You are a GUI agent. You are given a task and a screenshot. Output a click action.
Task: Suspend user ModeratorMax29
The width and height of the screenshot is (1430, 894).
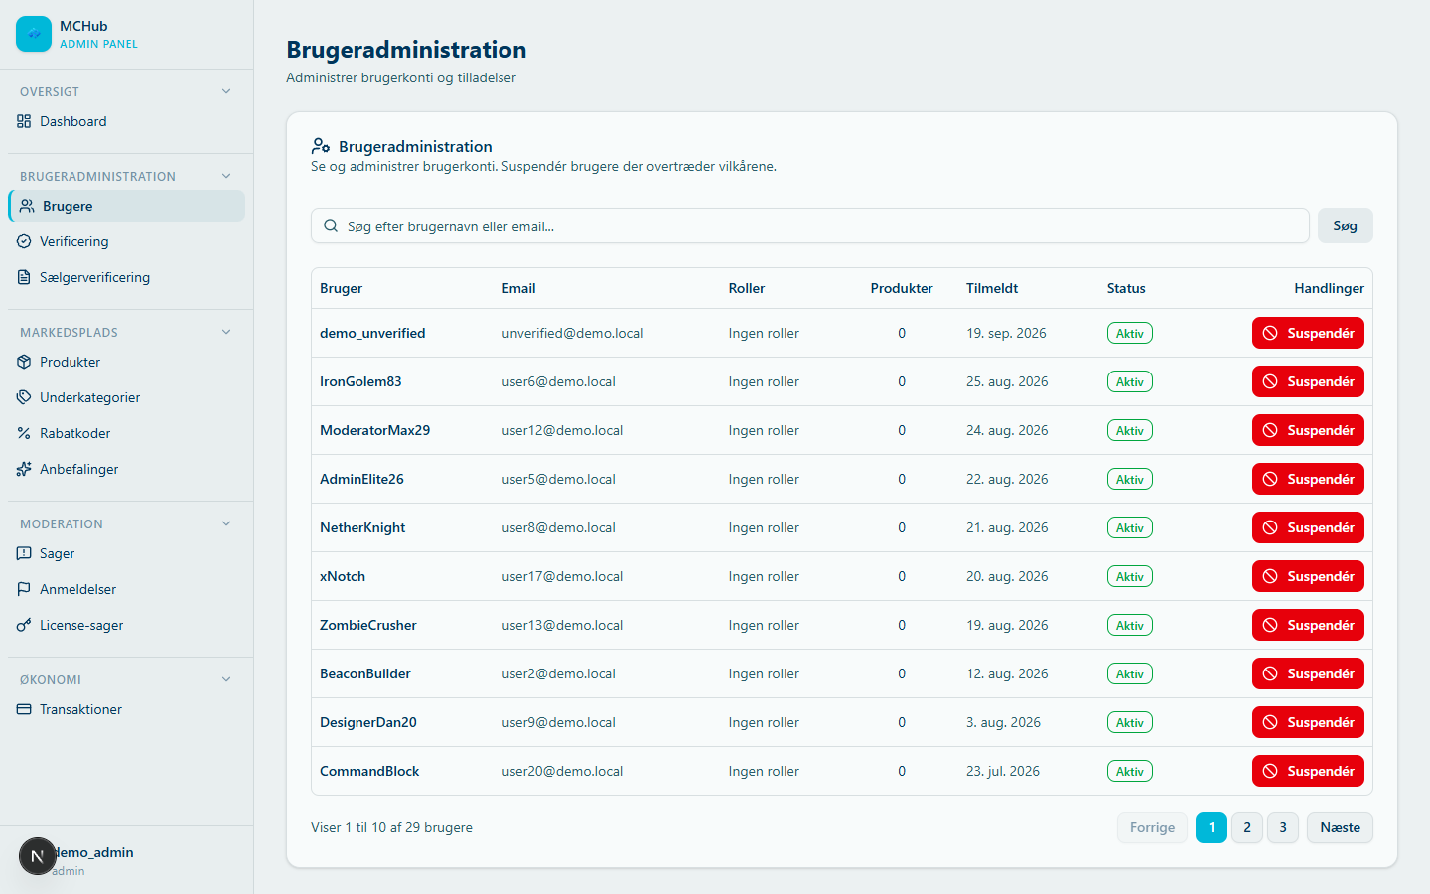coord(1308,430)
